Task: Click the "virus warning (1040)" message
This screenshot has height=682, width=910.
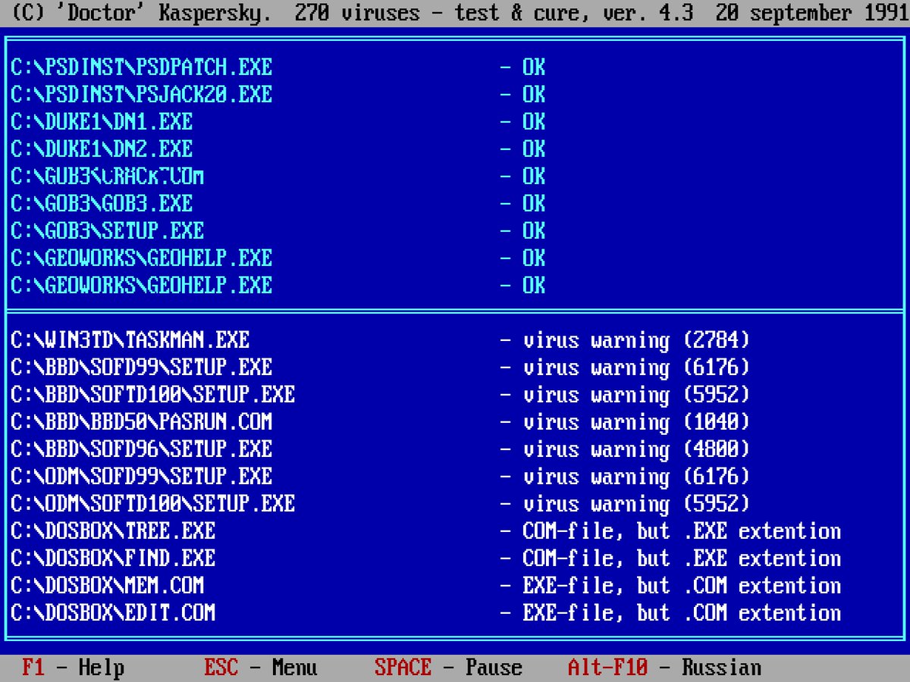Action: [x=636, y=422]
